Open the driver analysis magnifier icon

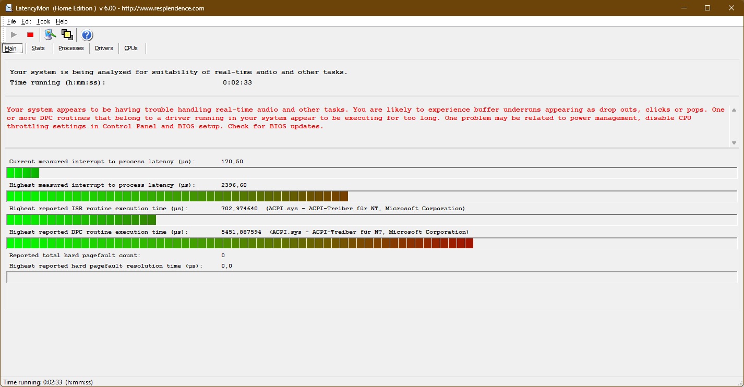(50, 35)
